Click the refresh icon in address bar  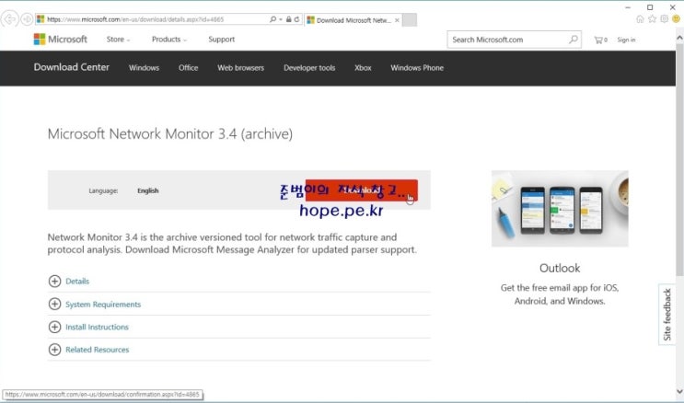(297, 18)
